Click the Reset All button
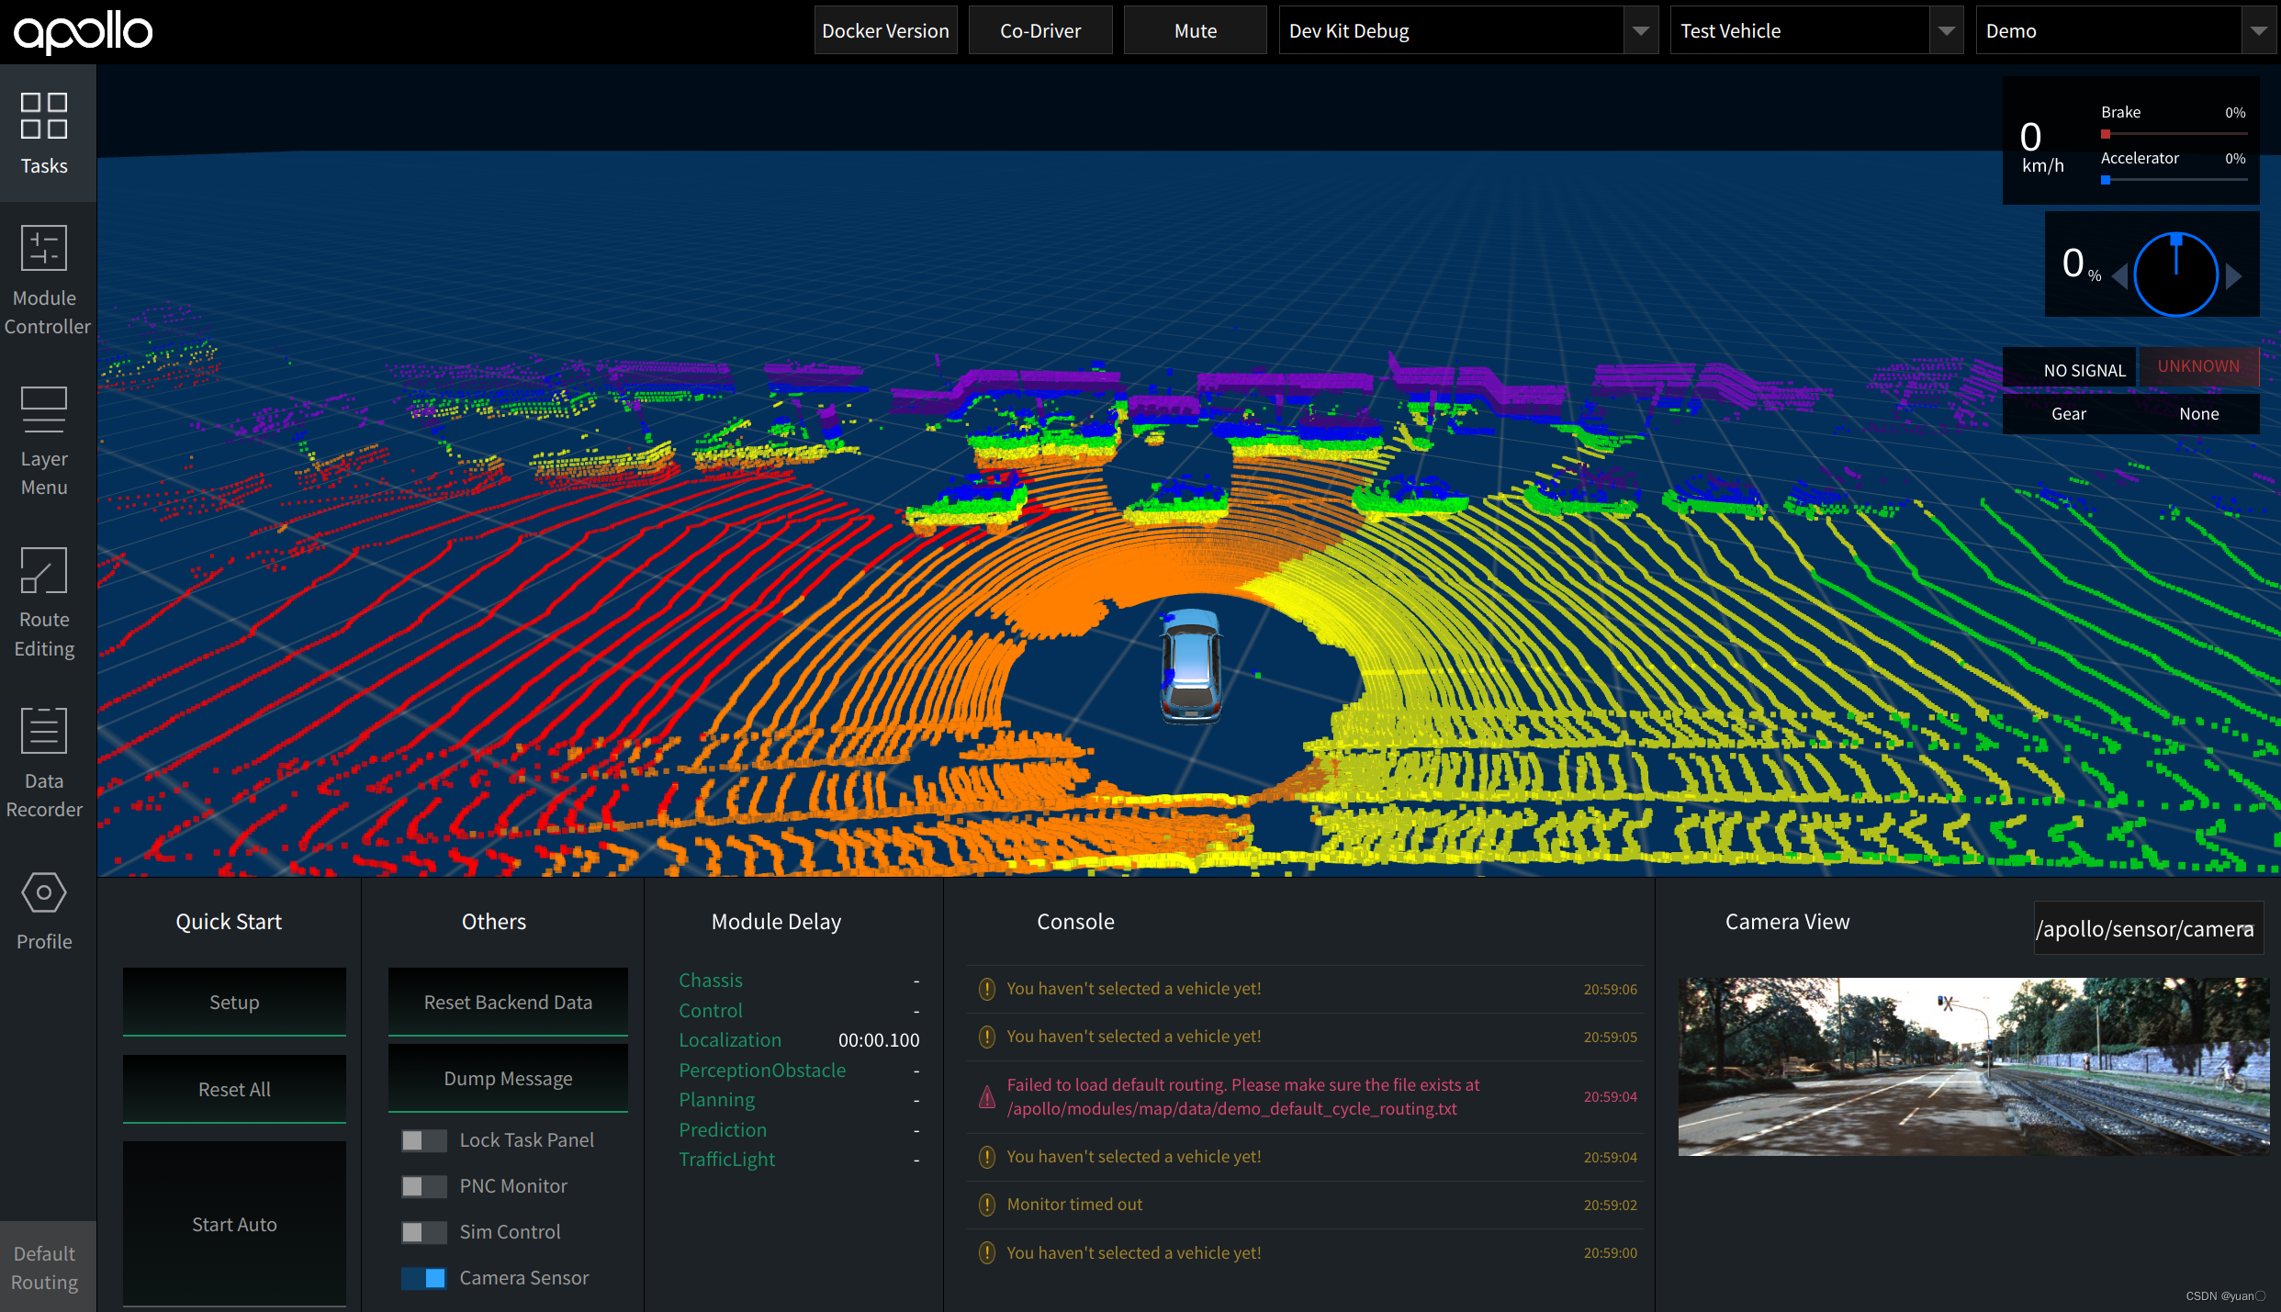 234,1089
